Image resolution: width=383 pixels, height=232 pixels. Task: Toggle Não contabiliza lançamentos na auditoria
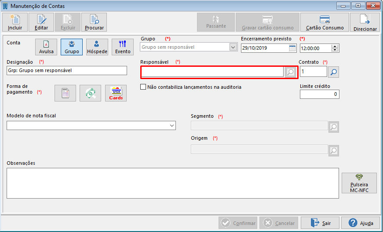[143, 87]
